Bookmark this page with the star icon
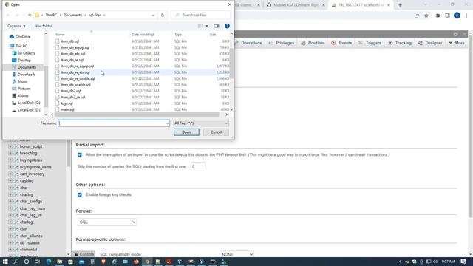 point(426,16)
